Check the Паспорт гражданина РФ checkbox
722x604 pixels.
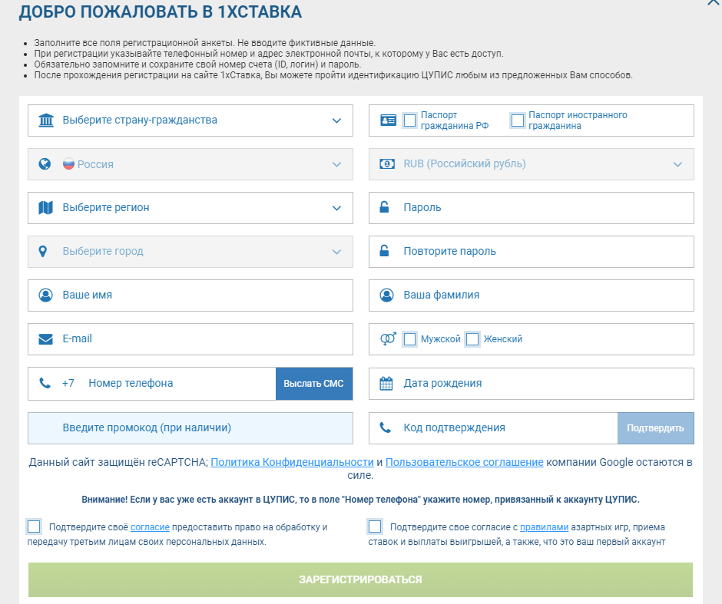coord(410,120)
